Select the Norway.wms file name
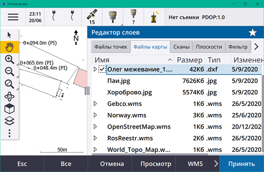The image size is (264, 172). 127,115
